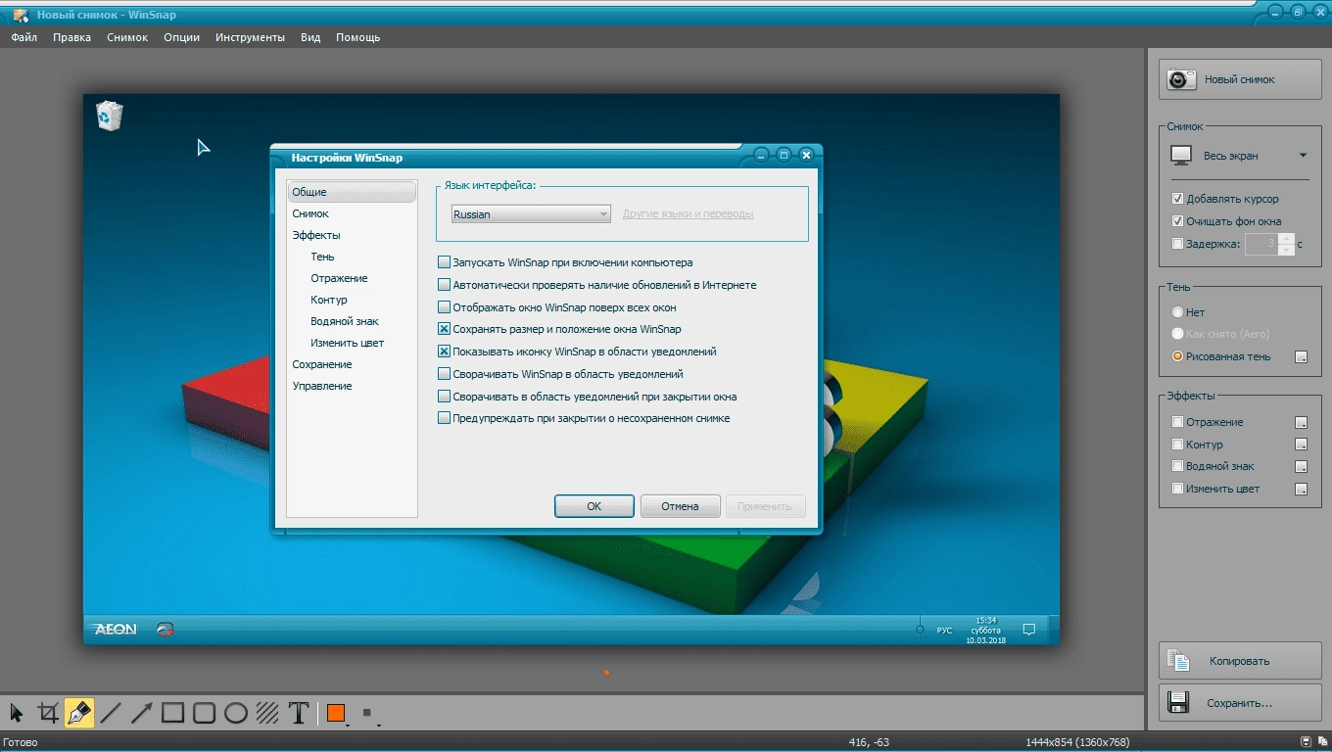Select Тень under Эффекты in settings tree
Screen dimensions: 1332x752
322,257
